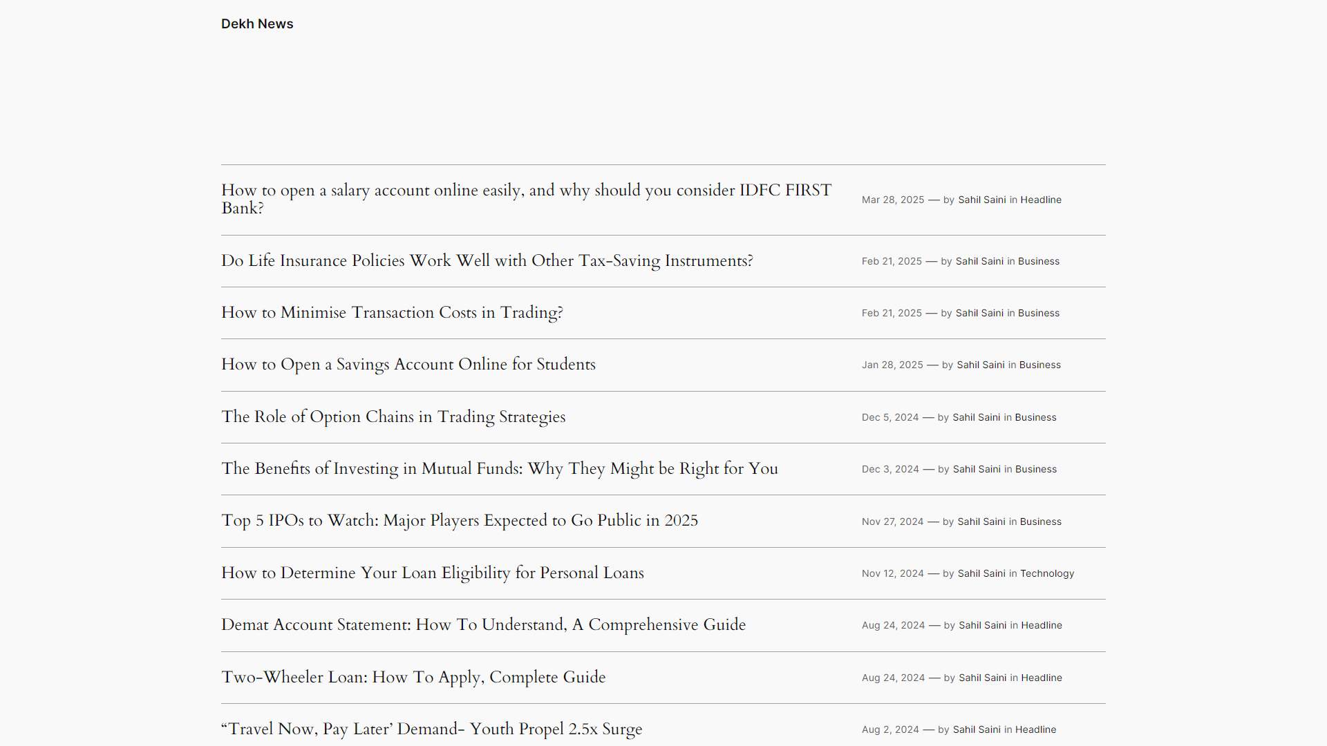Open Two-Wheeler Loan Complete Guide article

413,678
